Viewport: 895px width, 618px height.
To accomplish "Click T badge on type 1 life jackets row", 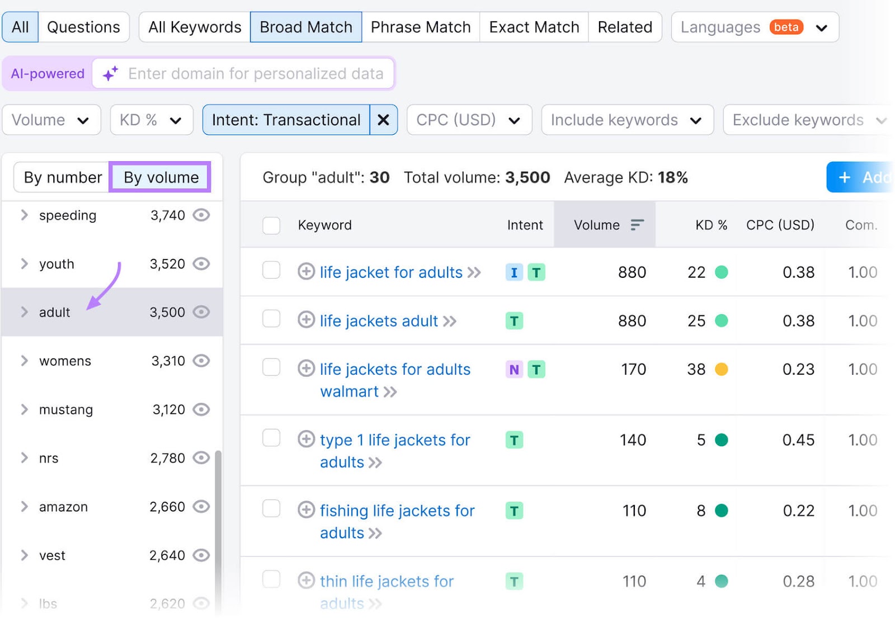I will pyautogui.click(x=514, y=440).
